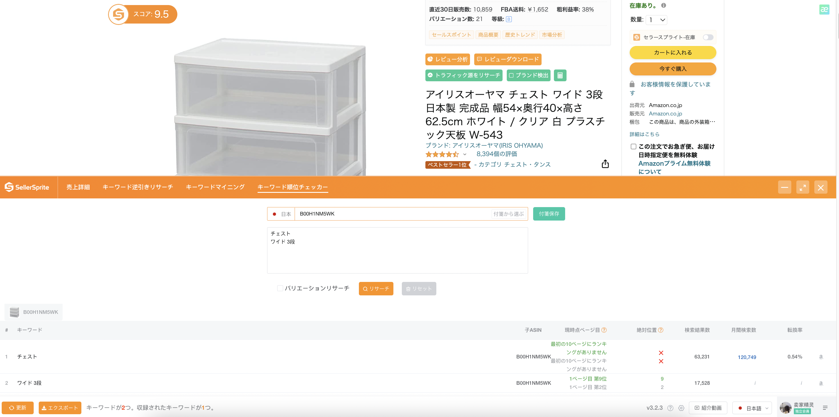Click the share icon near the bestseller badge

coord(605,164)
